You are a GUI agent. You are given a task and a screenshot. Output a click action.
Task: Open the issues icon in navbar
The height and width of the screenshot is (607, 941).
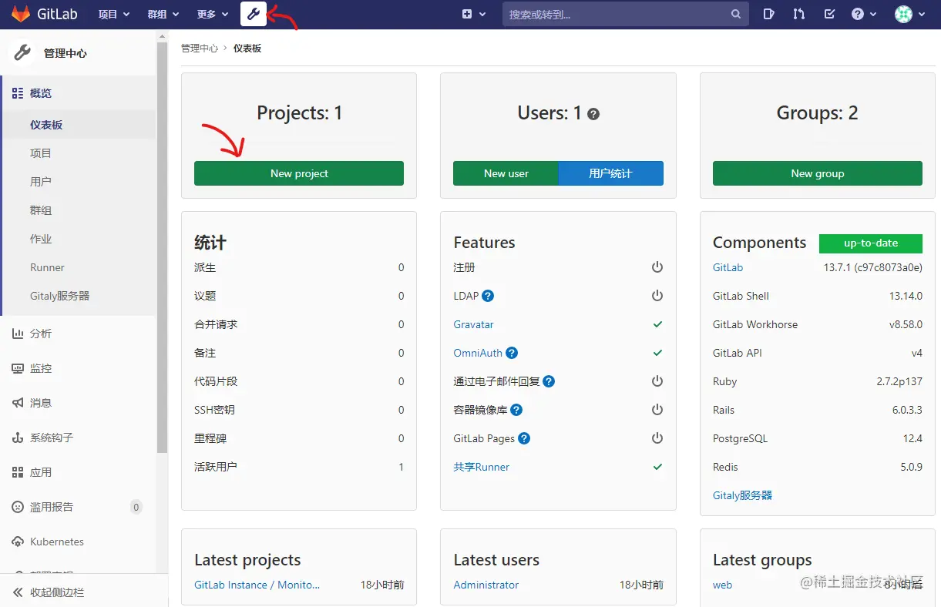click(768, 14)
